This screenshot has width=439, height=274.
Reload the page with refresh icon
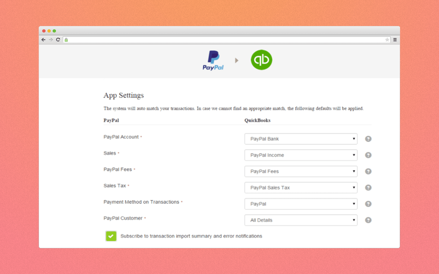point(58,40)
